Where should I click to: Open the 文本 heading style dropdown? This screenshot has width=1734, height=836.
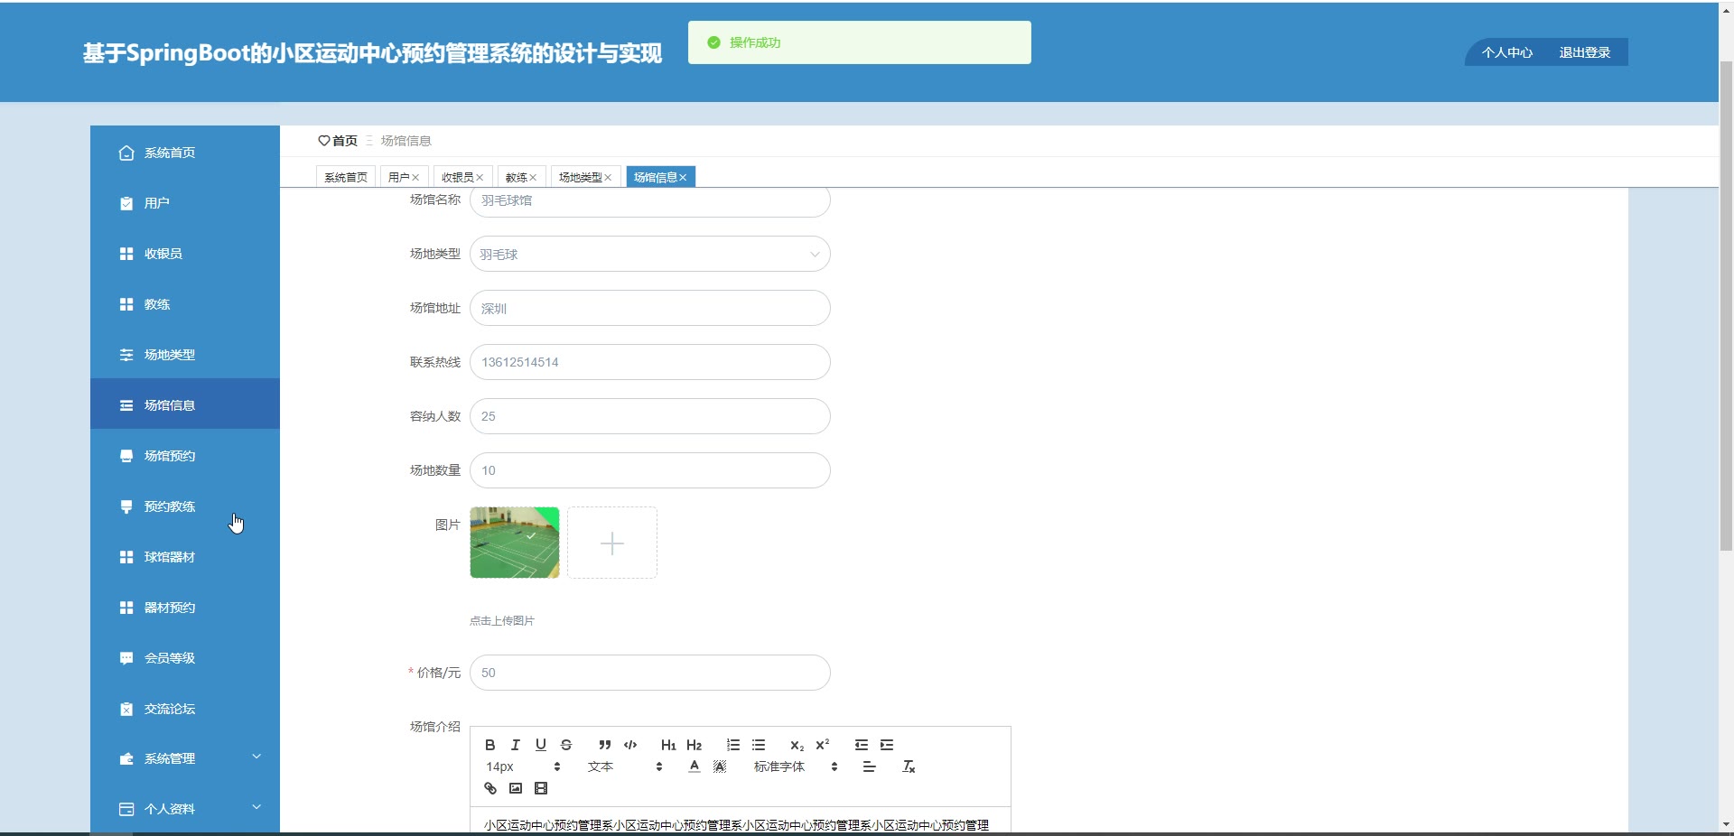pyautogui.click(x=625, y=766)
